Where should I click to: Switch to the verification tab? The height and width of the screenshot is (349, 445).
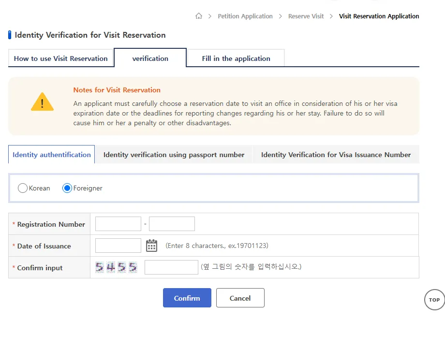pos(150,58)
